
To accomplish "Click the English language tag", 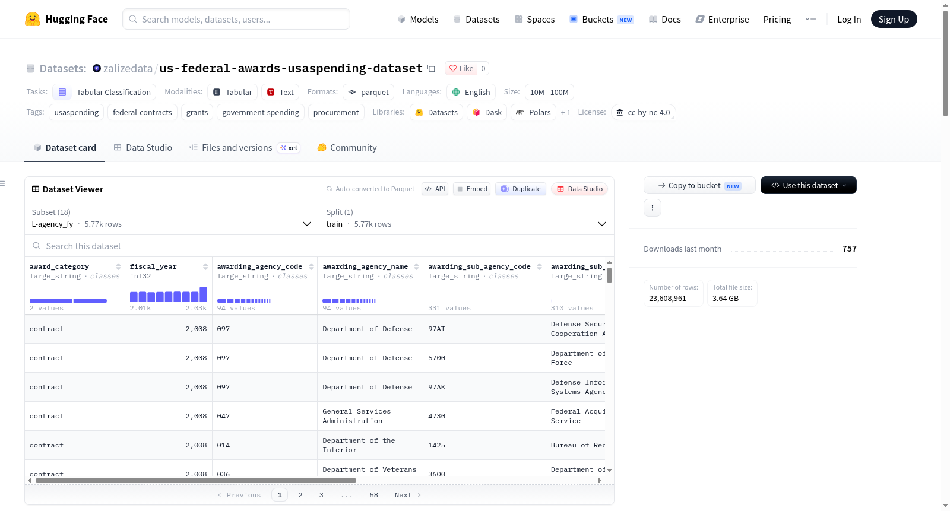I will coord(471,92).
